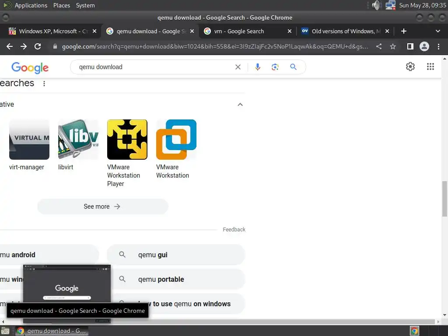Search for qemu gui suggestion

[x=176, y=255]
